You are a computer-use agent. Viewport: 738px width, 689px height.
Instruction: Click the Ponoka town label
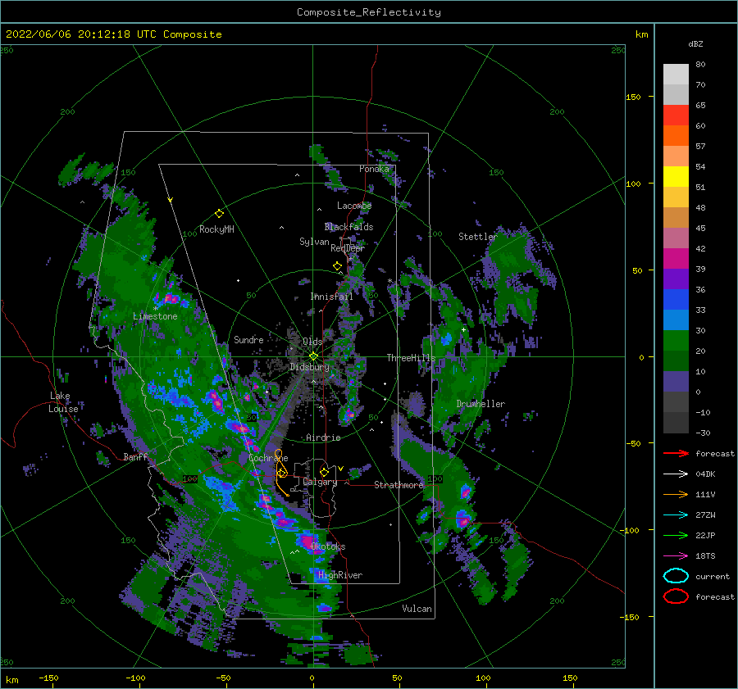point(374,169)
